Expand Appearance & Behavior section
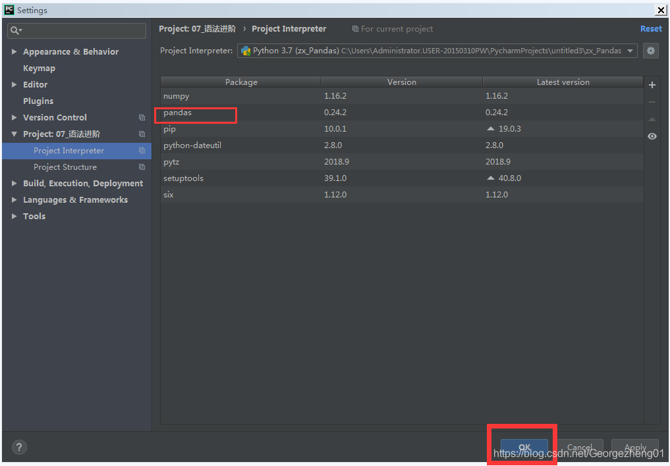The height and width of the screenshot is (466, 670). point(14,51)
